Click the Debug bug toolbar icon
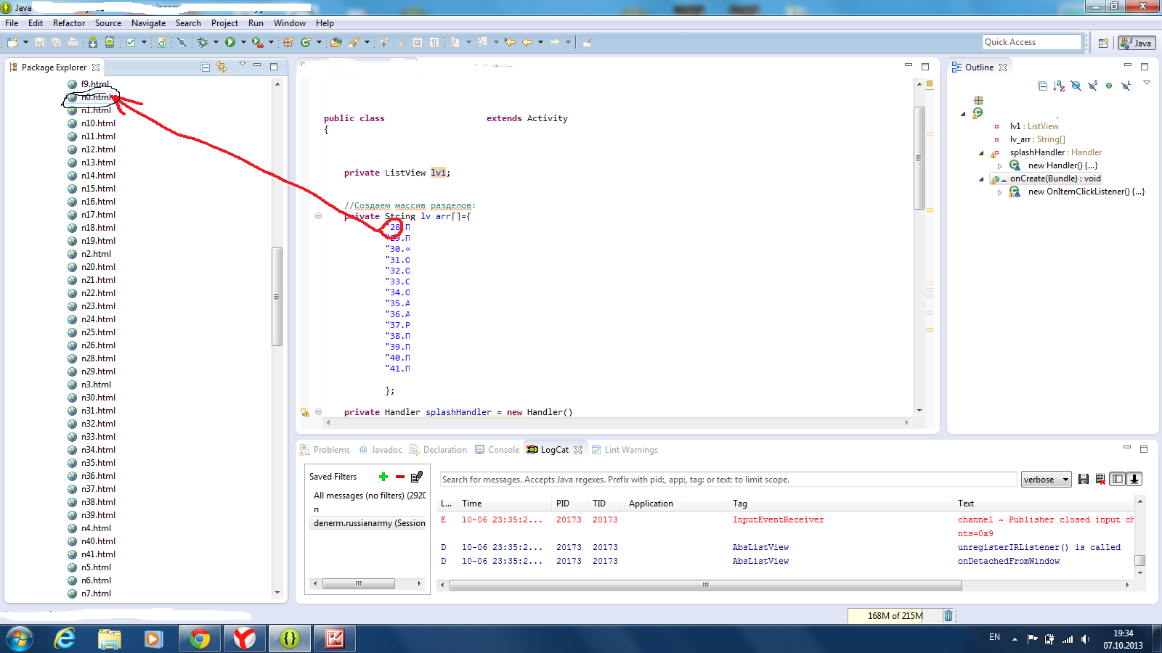This screenshot has width=1162, height=653. [203, 43]
